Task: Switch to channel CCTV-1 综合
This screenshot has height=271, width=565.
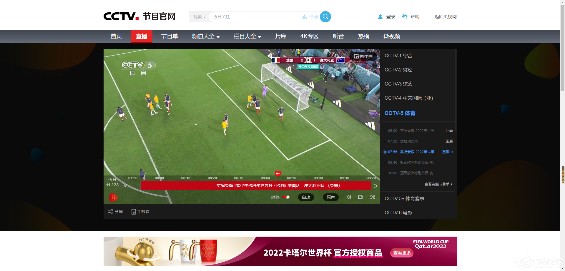Action: point(398,56)
